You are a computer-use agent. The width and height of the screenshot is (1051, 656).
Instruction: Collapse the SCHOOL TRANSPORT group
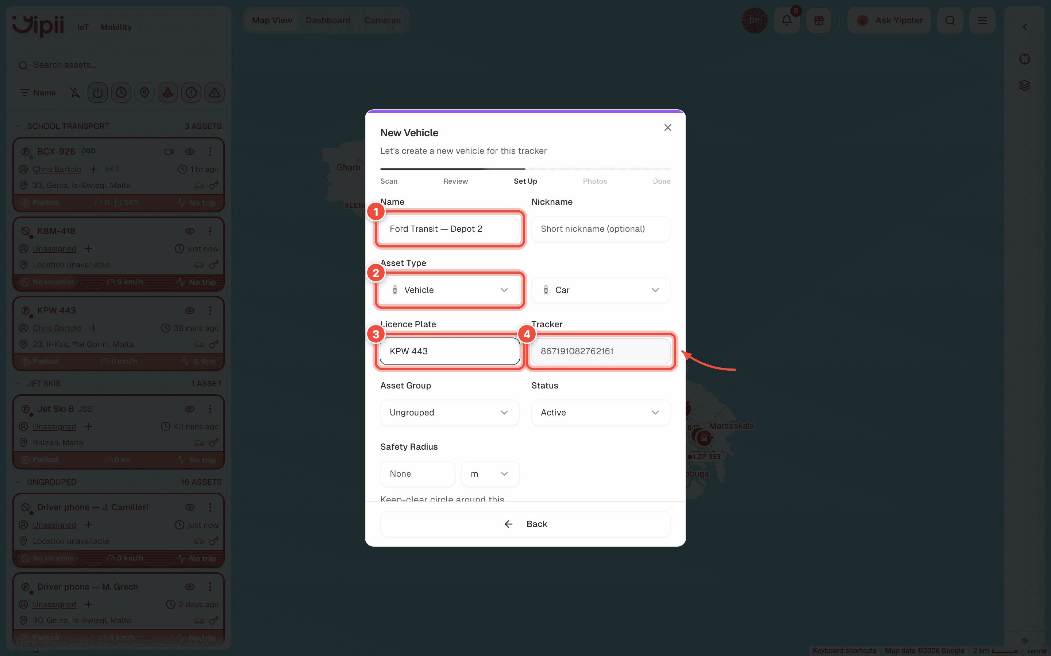(x=18, y=126)
